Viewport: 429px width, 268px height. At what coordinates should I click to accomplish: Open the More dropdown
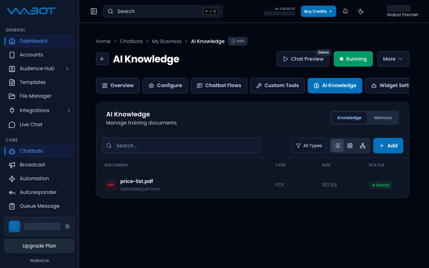[x=393, y=59]
